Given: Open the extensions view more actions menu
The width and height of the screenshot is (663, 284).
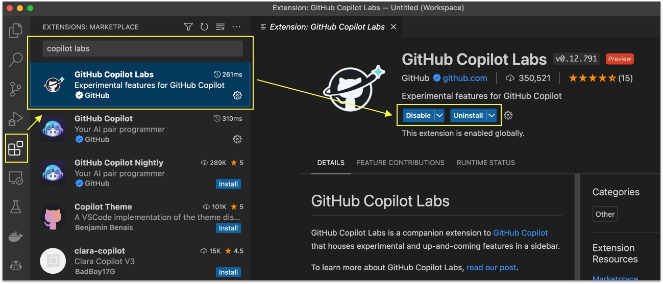Looking at the screenshot, I should (x=236, y=27).
